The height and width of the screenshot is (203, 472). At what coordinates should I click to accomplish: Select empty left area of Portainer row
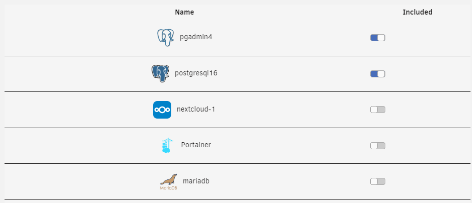78,146
